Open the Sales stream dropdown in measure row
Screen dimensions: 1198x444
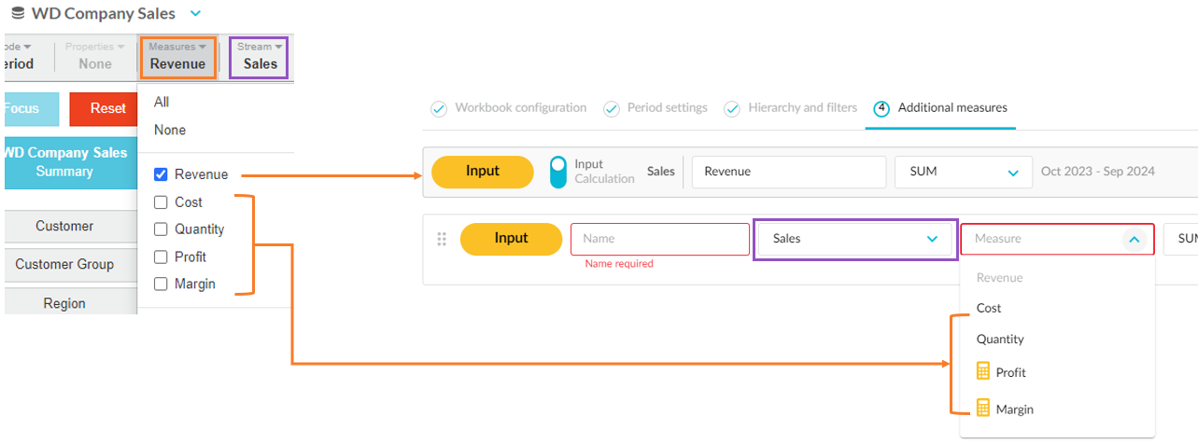tap(854, 239)
